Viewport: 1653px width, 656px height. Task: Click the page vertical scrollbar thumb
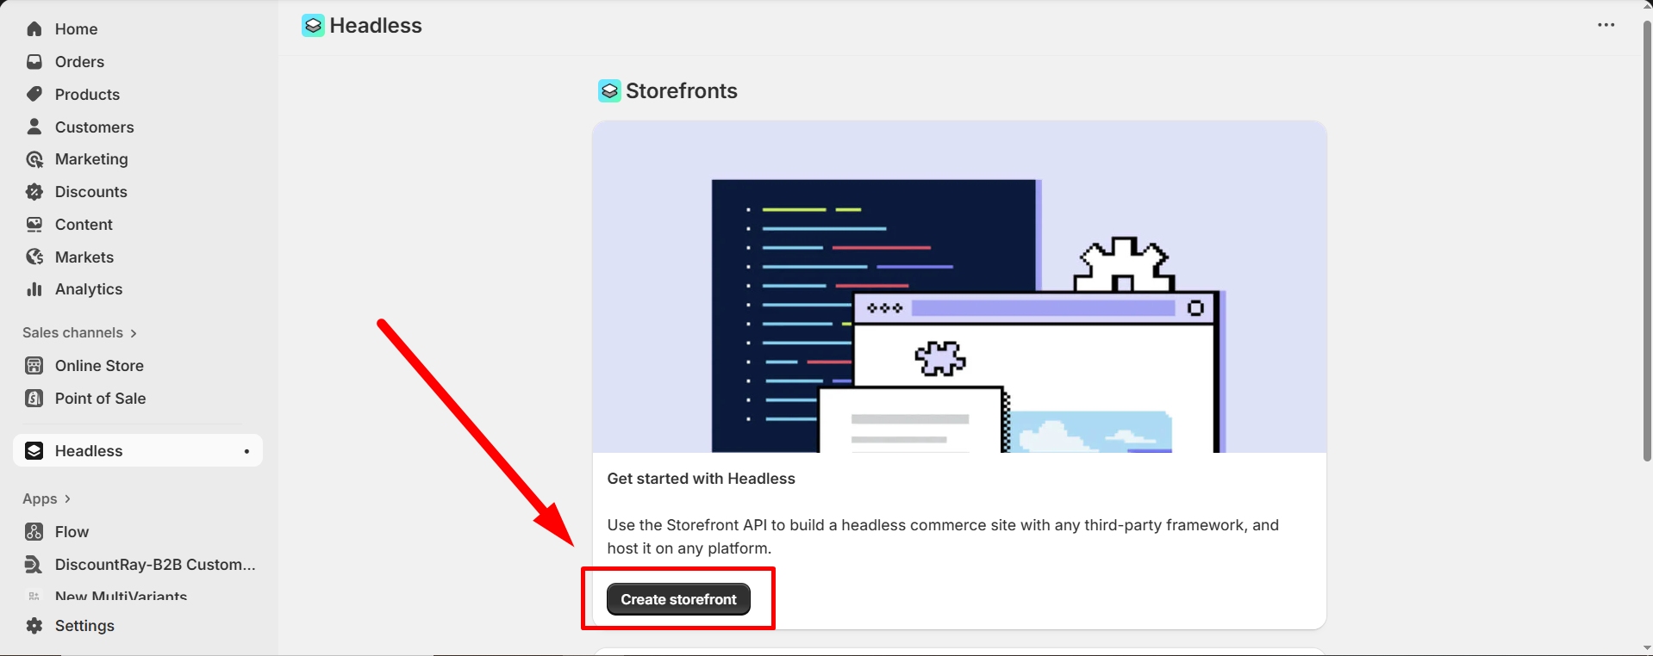[1647, 243]
